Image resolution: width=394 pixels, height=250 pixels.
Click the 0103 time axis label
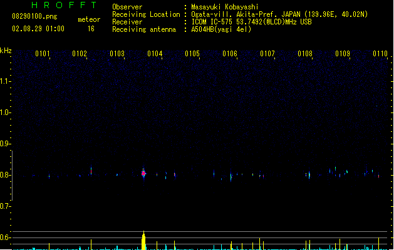(x=117, y=54)
